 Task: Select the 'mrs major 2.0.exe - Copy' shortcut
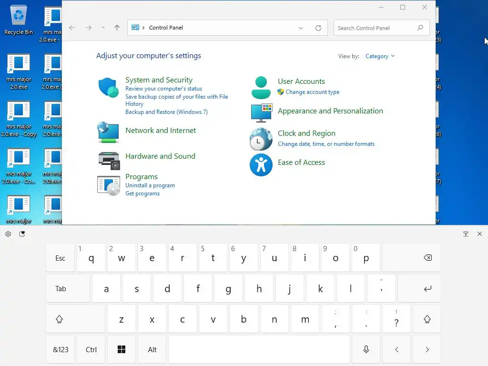click(19, 119)
